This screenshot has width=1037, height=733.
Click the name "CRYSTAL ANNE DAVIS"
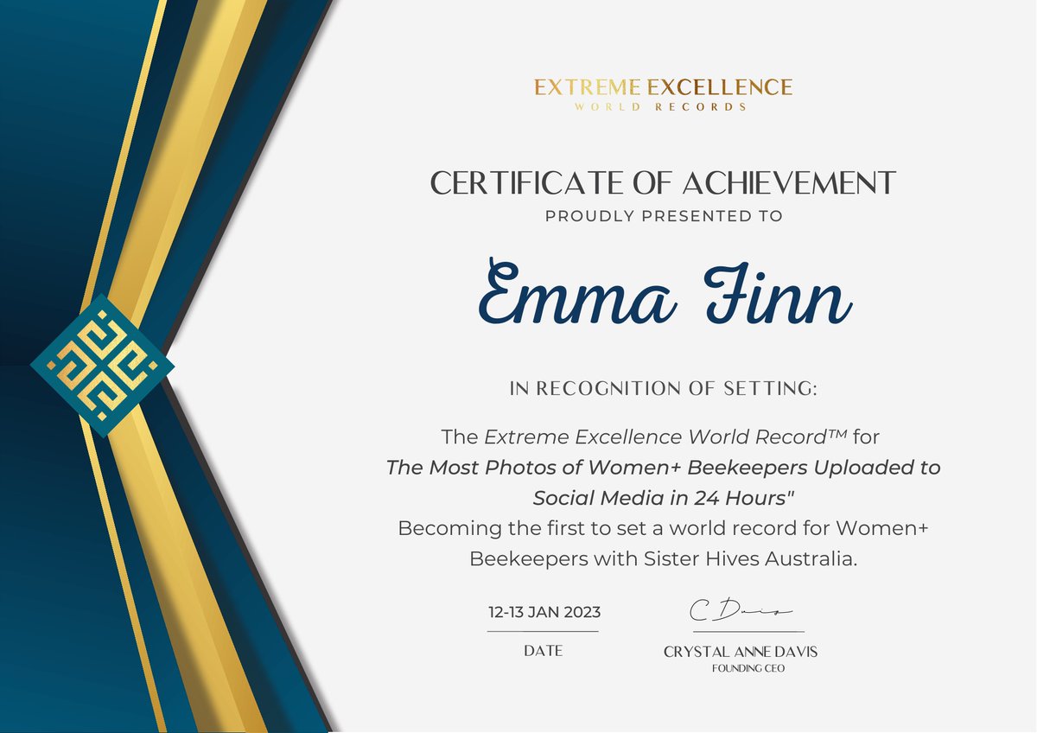(x=741, y=652)
